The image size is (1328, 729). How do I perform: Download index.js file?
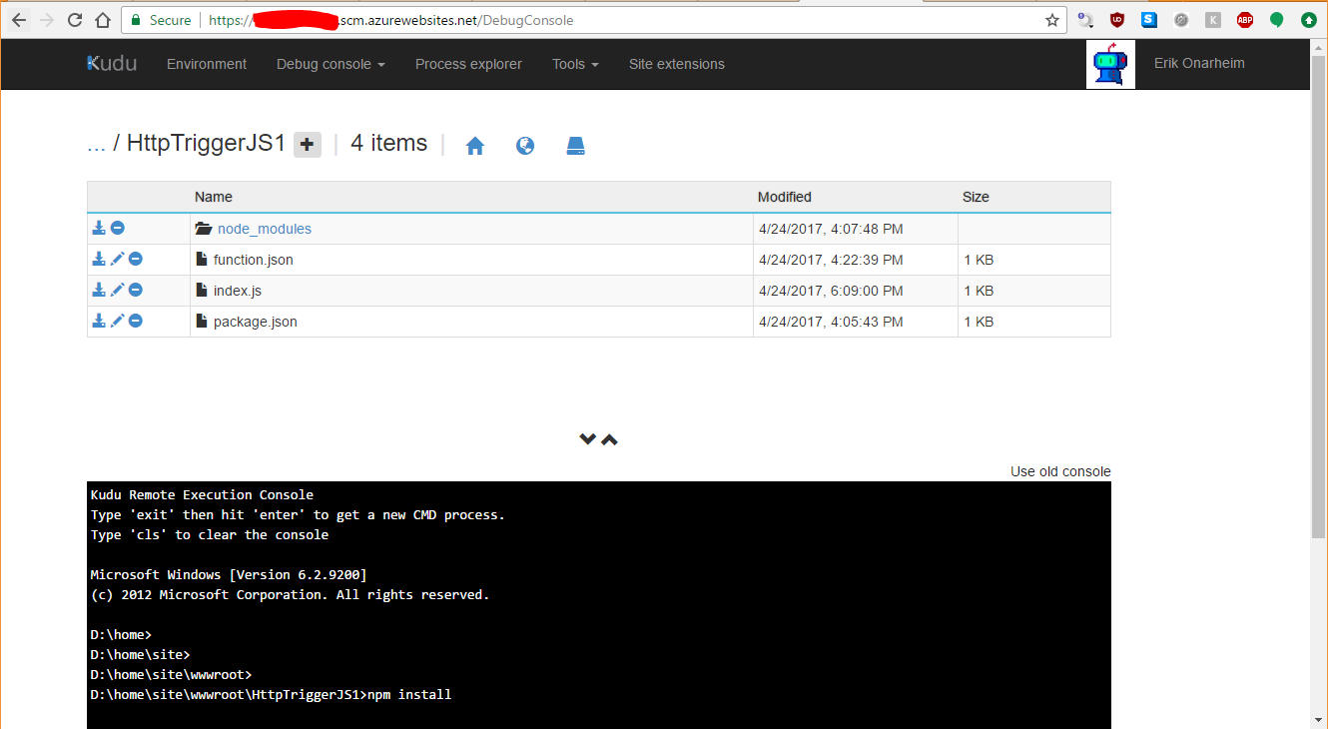click(x=99, y=291)
